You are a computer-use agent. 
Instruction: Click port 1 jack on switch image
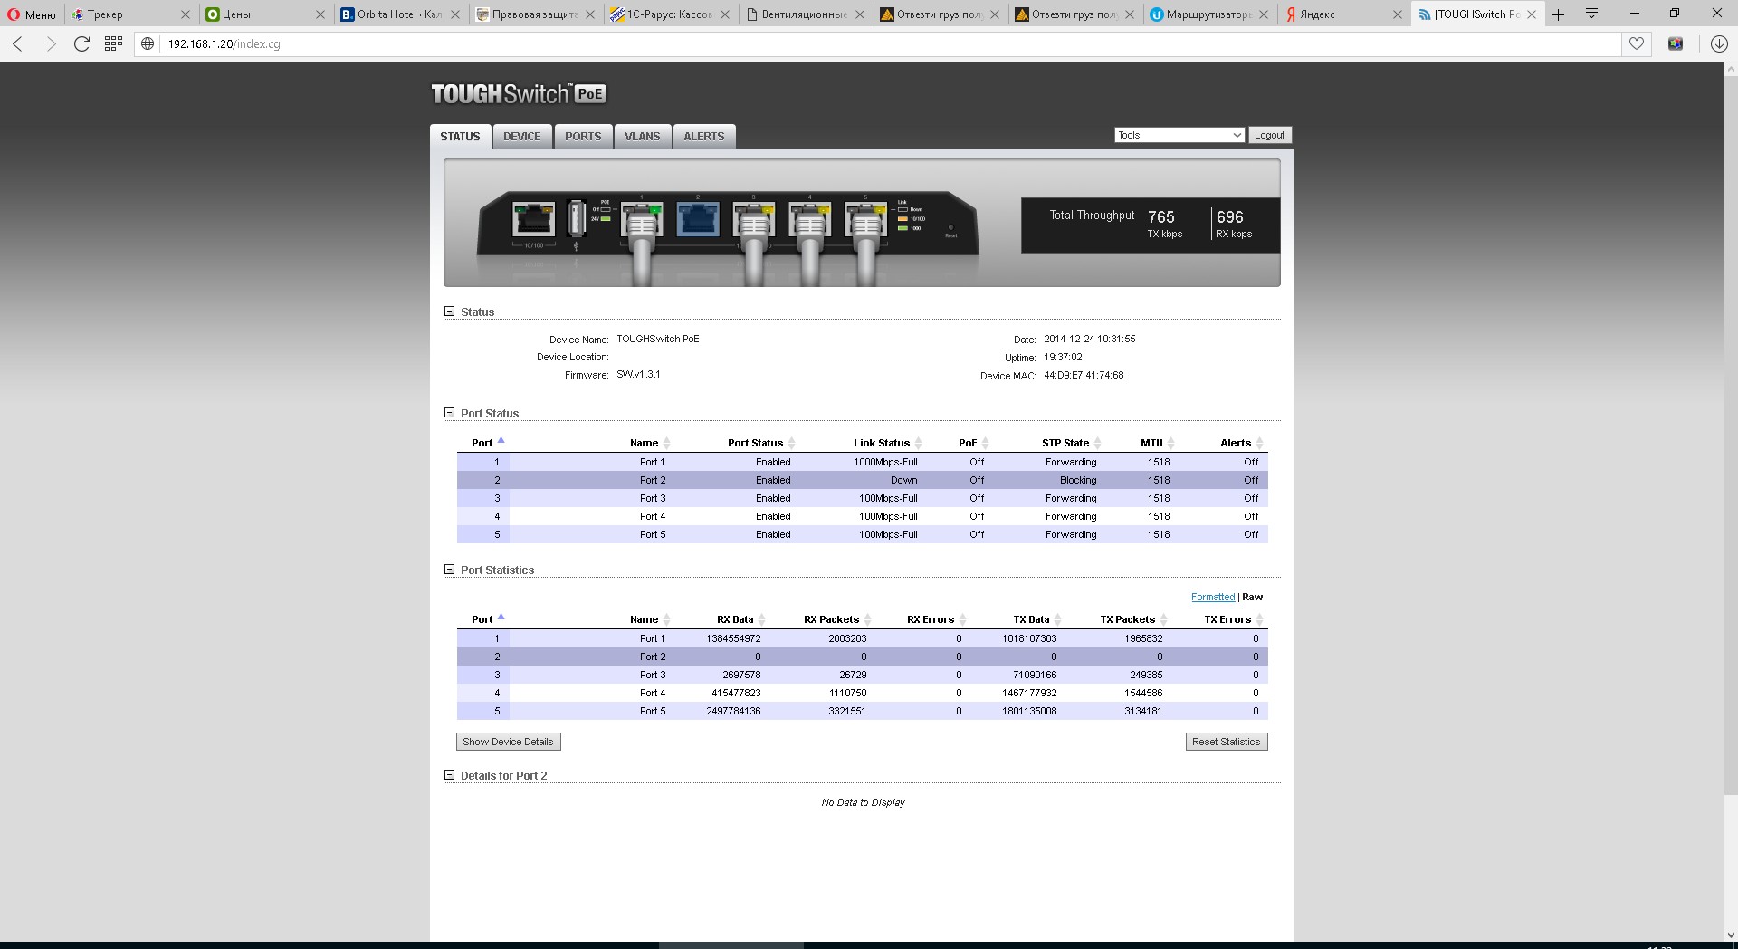pos(642,219)
